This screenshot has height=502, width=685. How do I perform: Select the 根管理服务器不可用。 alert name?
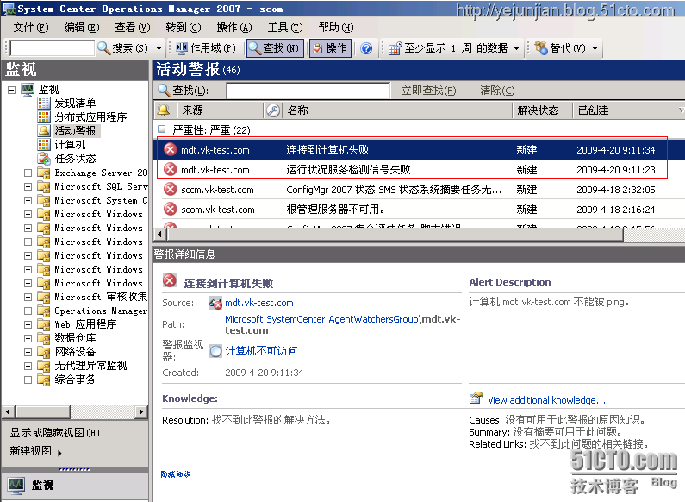click(335, 210)
